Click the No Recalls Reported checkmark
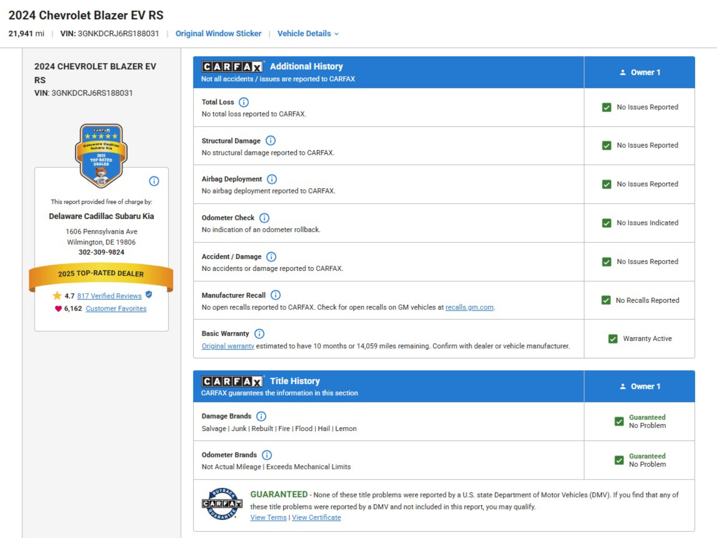Viewport: 717px width, 538px height. coord(606,300)
